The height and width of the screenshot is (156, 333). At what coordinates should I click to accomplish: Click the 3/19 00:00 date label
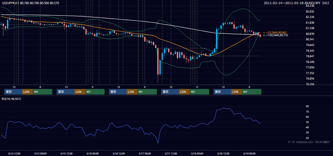[x=249, y=153]
